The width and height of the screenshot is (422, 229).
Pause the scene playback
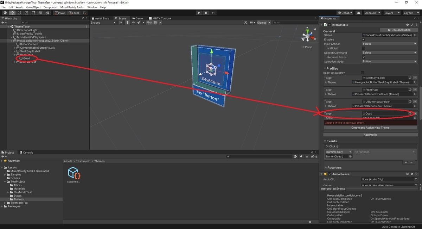point(206,13)
